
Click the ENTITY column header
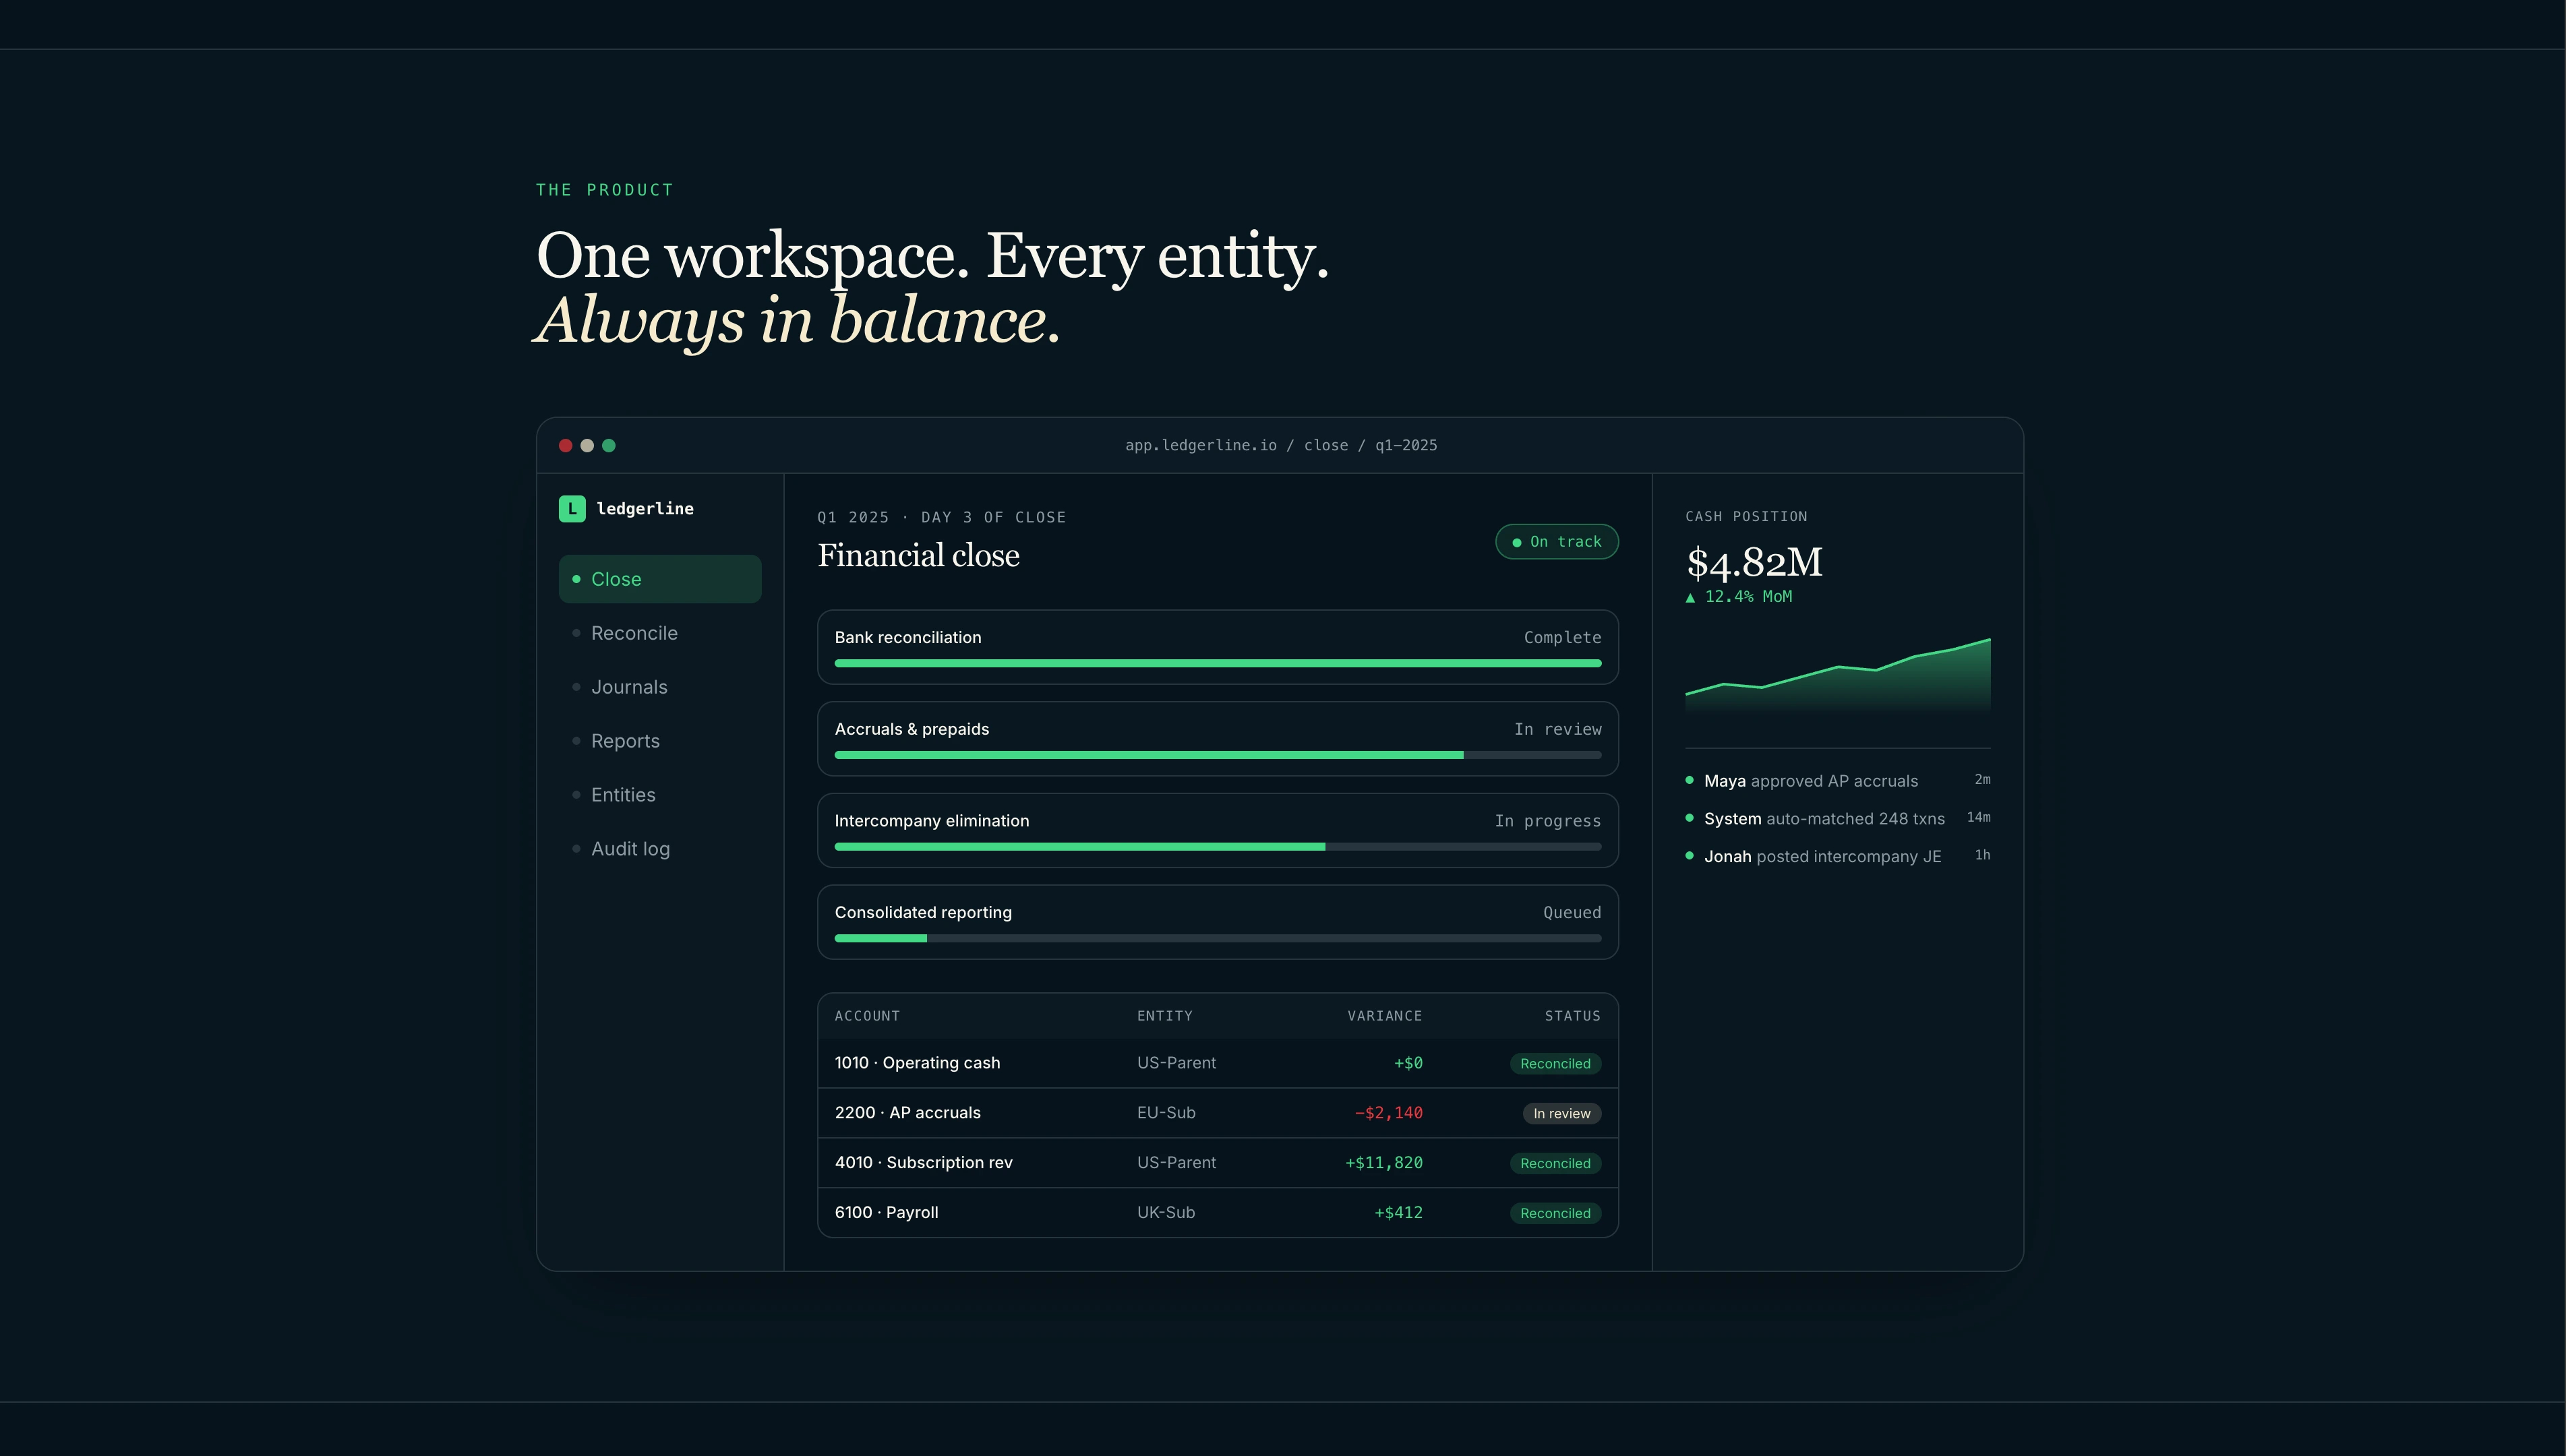pyautogui.click(x=1165, y=1016)
